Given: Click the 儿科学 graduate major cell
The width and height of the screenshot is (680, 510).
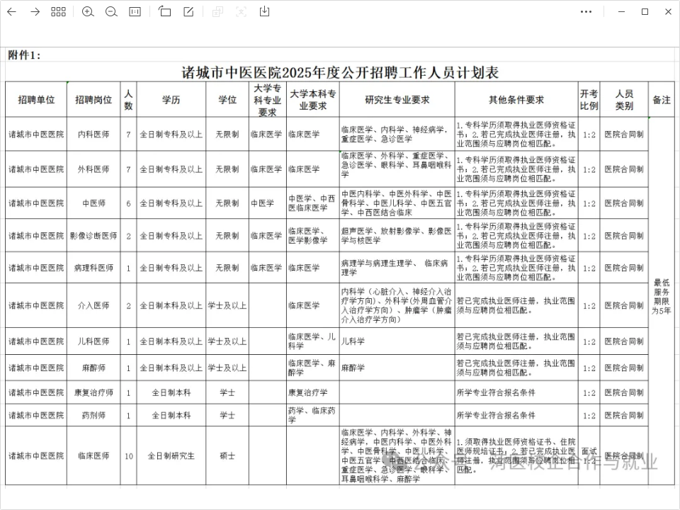Looking at the screenshot, I should [397, 341].
